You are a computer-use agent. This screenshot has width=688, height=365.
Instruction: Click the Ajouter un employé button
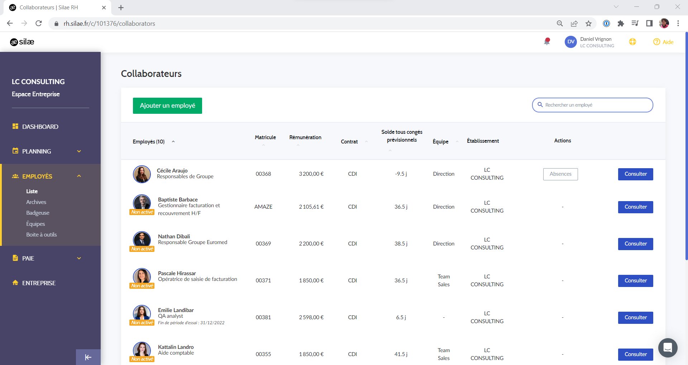pyautogui.click(x=167, y=106)
